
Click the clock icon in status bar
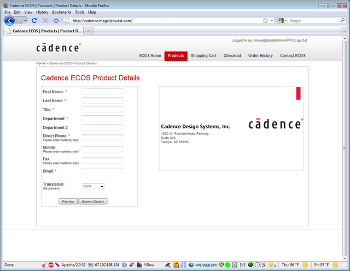tap(257, 265)
